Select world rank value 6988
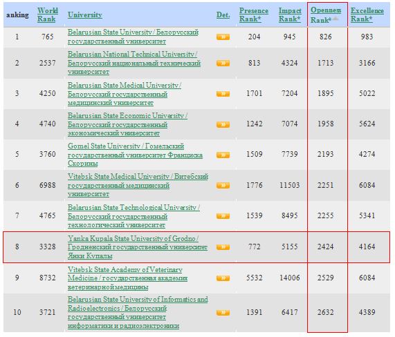This screenshot has width=395, height=337. tap(47, 185)
